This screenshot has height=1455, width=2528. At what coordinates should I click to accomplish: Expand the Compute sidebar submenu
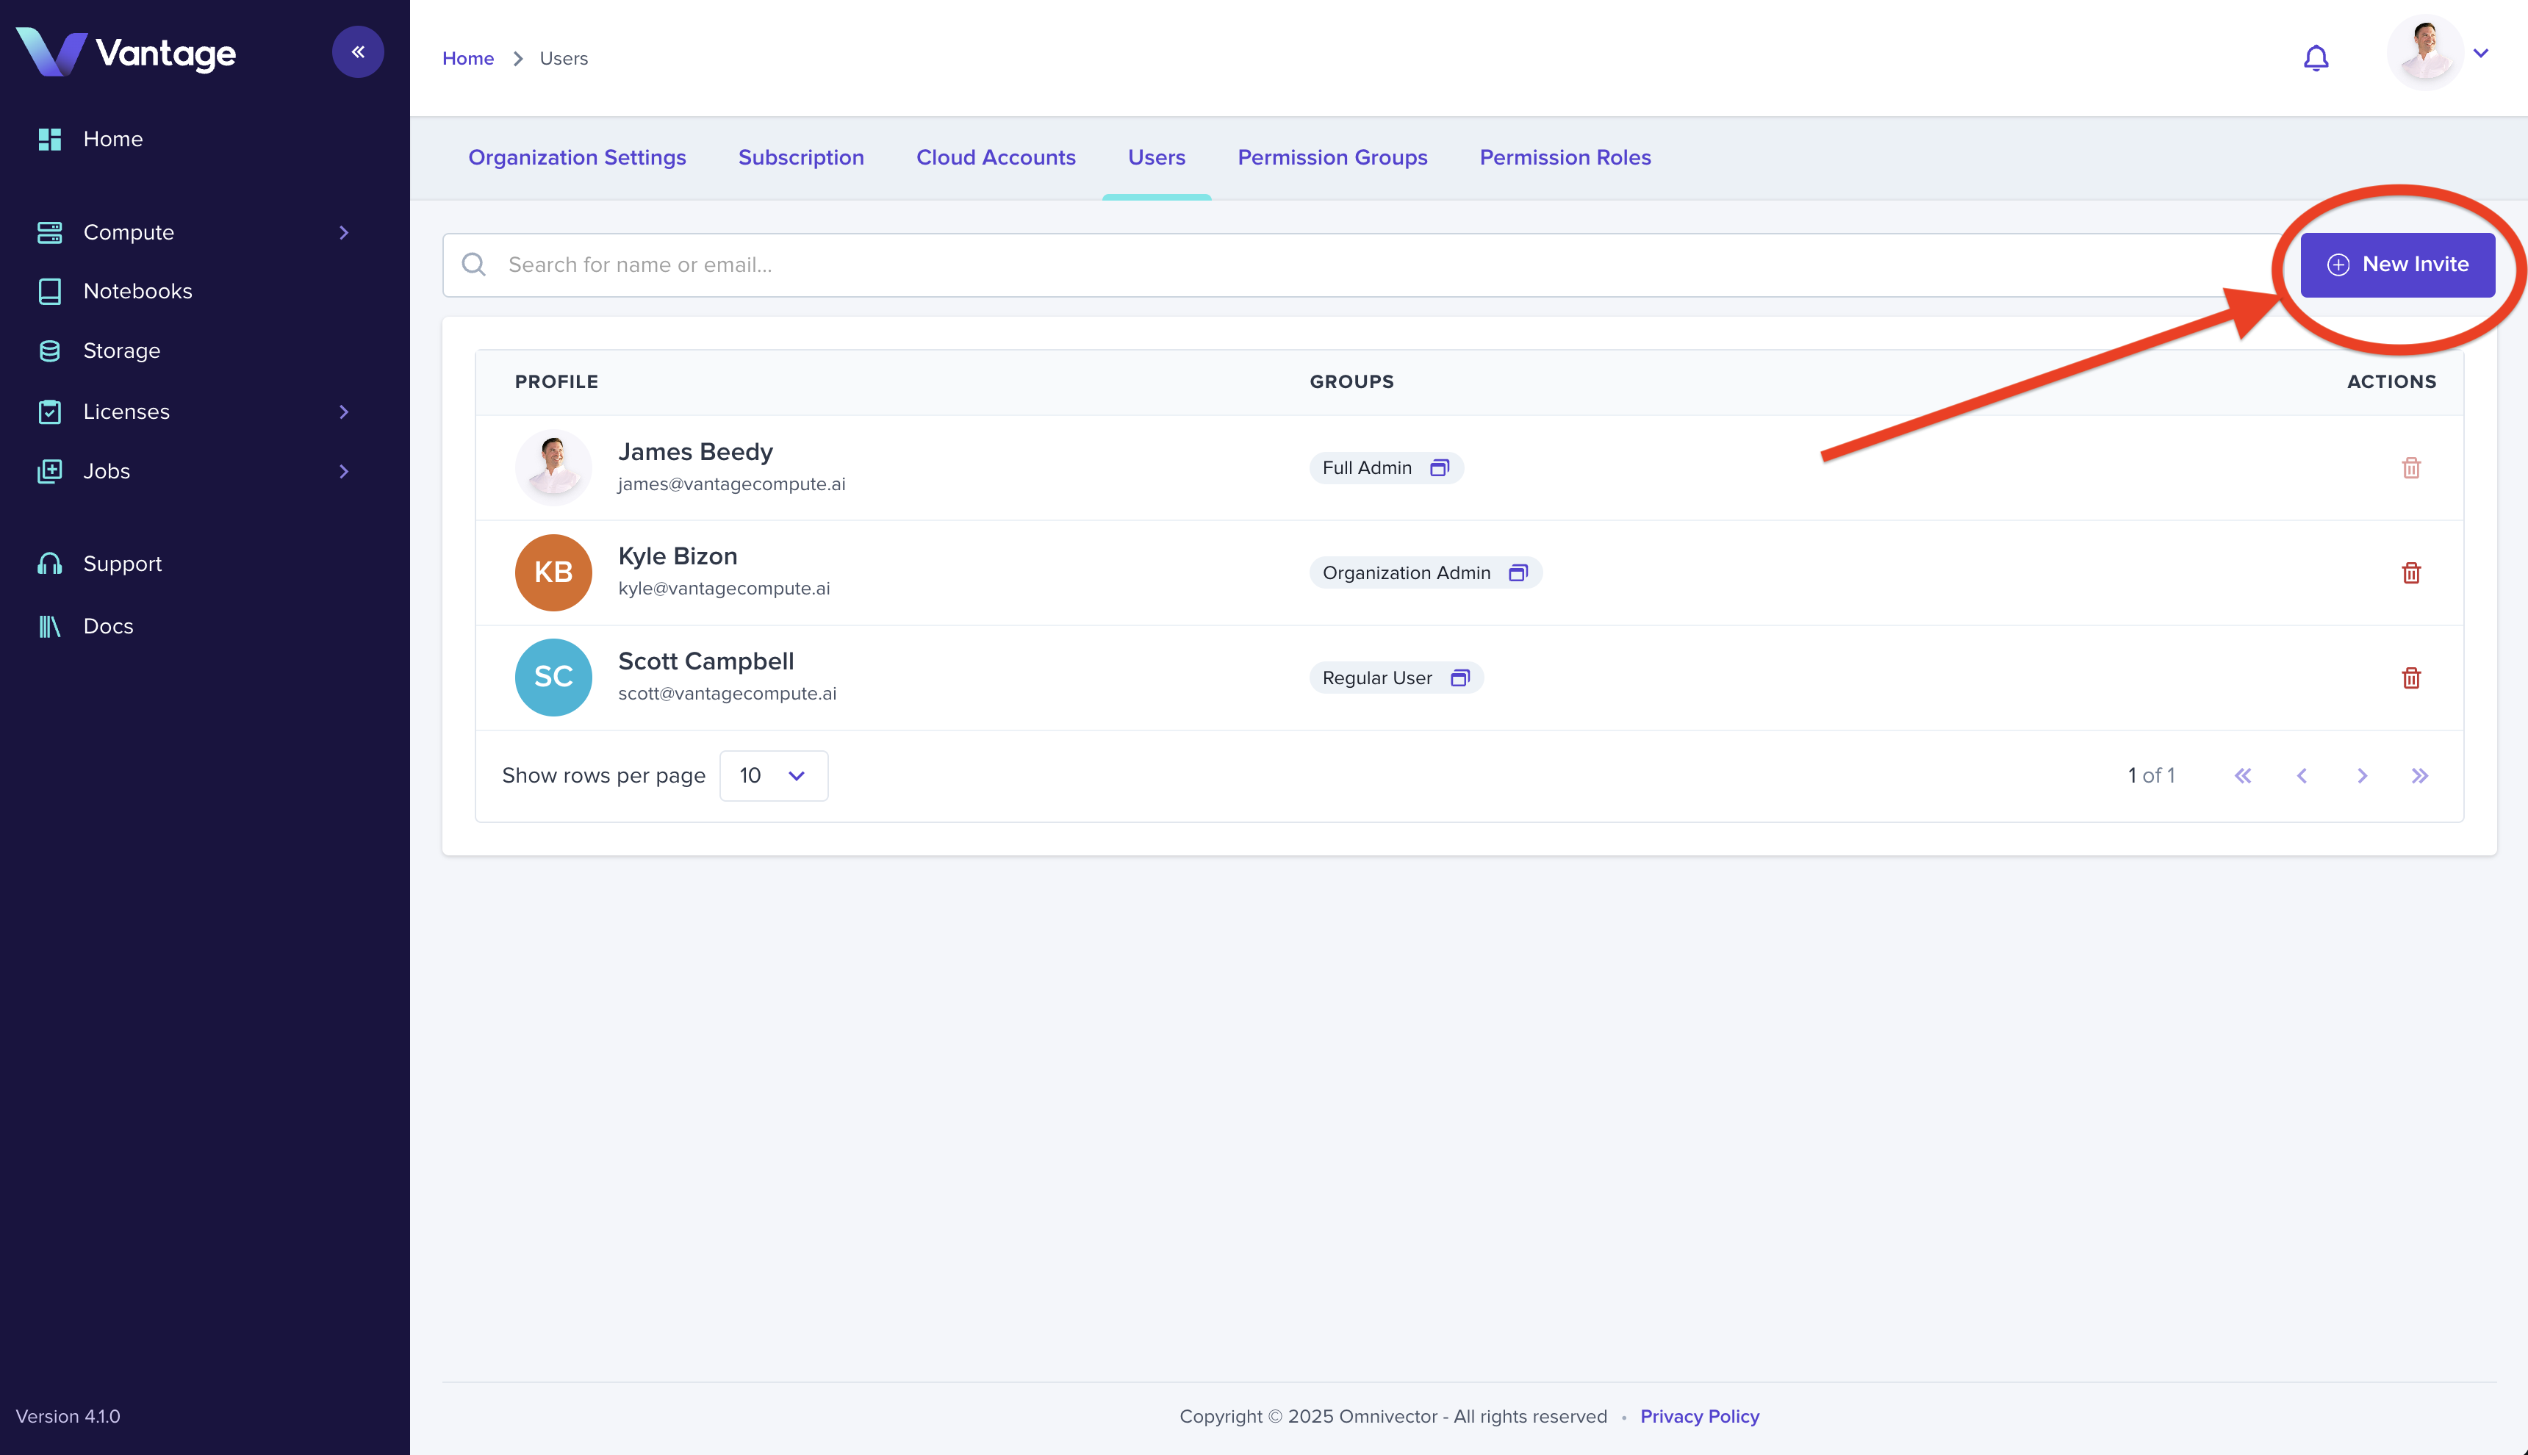(x=344, y=231)
